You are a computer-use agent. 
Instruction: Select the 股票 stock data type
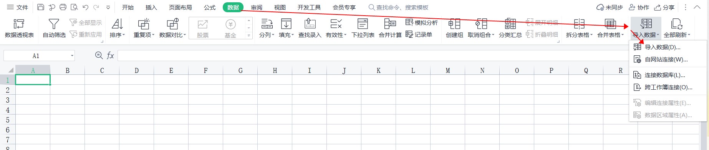202,29
